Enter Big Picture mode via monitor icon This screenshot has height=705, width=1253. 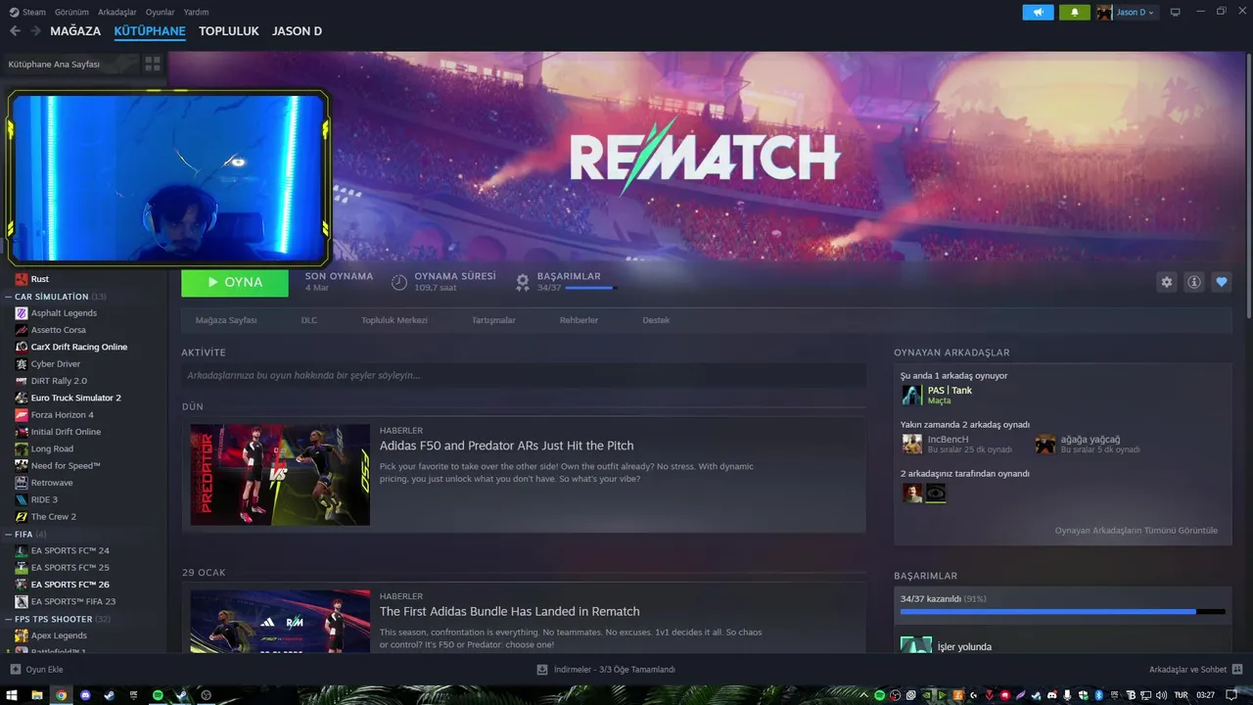(1176, 12)
